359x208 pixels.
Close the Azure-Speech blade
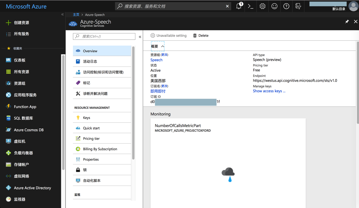pyautogui.click(x=356, y=21)
